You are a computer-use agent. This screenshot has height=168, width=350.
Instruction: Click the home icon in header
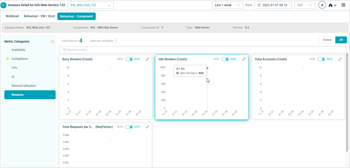[331, 5]
